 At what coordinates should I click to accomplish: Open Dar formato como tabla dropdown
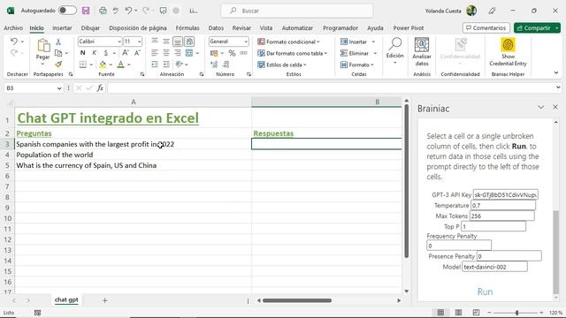point(293,53)
